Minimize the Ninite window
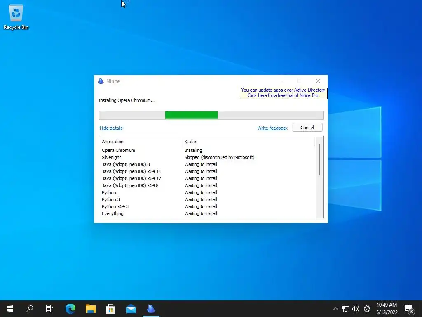The width and height of the screenshot is (422, 317). click(280, 81)
